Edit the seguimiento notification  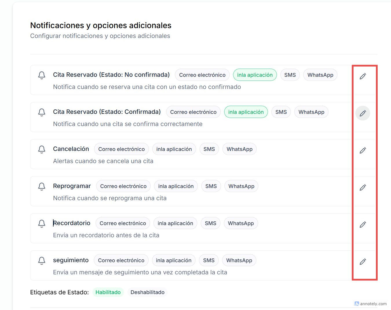[x=363, y=262]
